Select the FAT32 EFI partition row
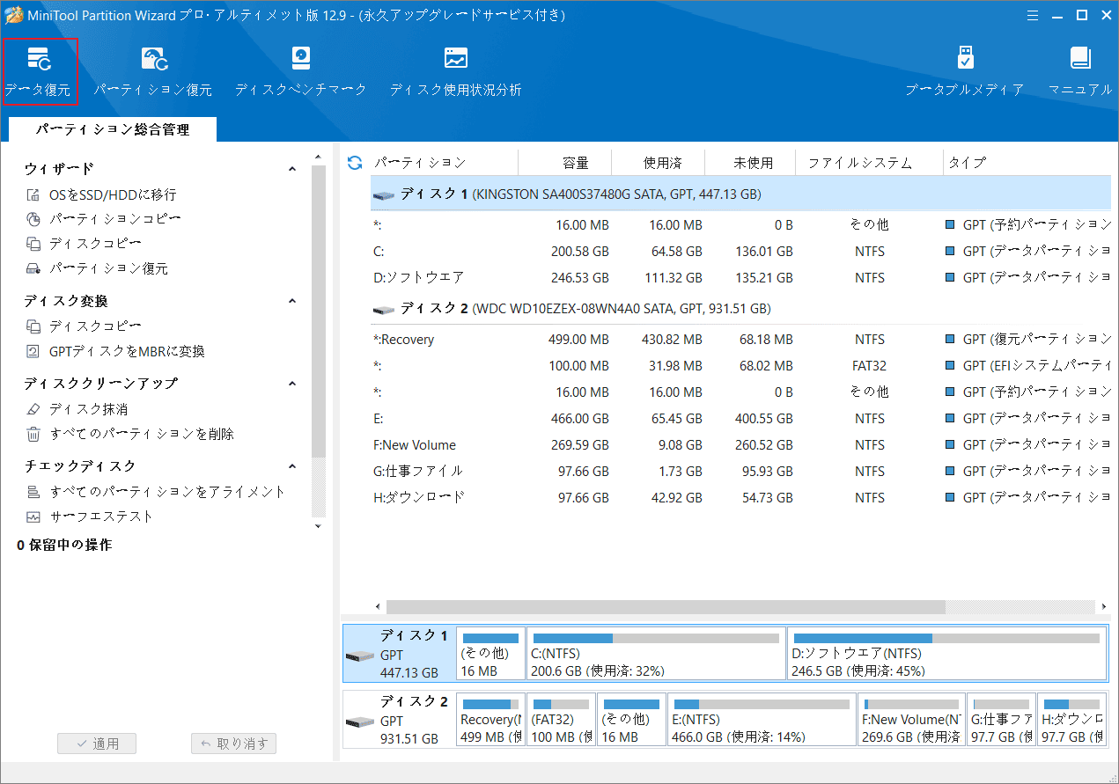 [740, 366]
